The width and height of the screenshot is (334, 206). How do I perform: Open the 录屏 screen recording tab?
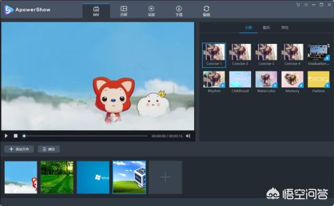tap(151, 11)
